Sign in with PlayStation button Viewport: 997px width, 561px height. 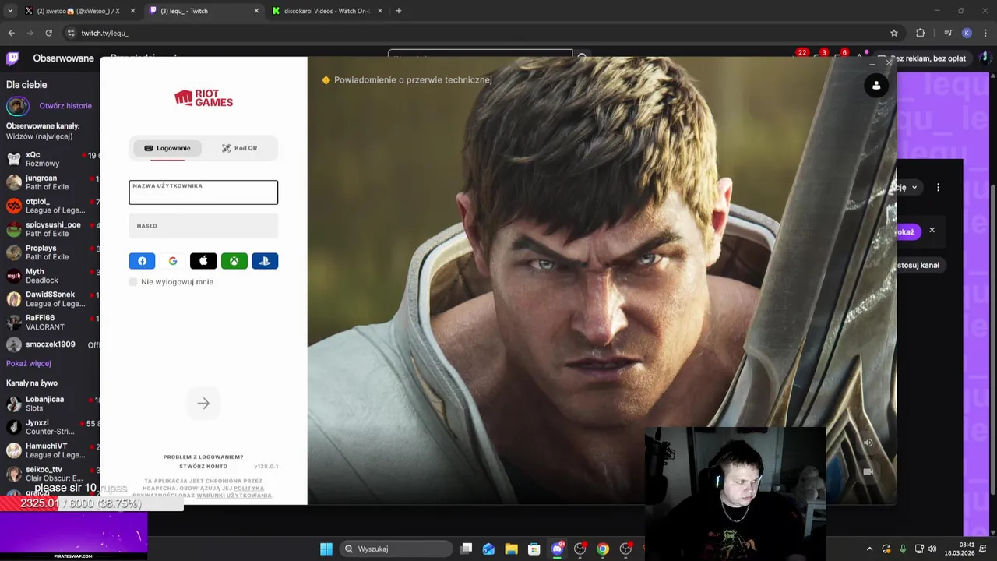point(265,261)
